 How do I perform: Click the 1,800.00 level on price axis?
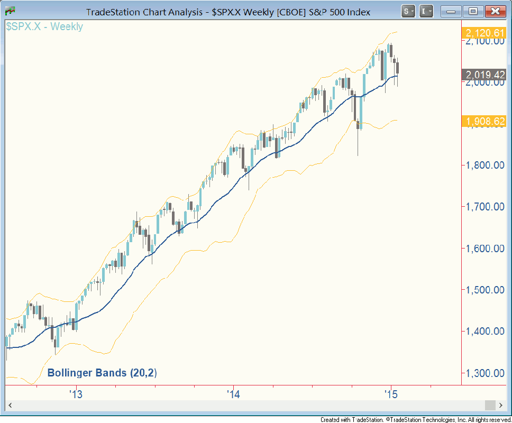coord(484,165)
